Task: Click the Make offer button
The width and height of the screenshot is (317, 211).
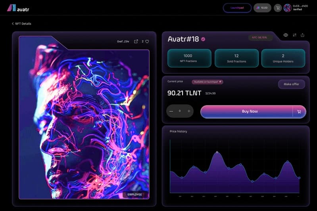Action: (291, 84)
